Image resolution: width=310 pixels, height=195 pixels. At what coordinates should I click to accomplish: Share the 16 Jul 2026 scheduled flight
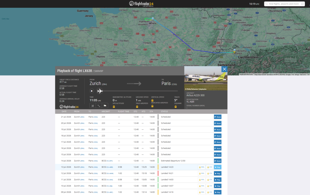coord(217,148)
